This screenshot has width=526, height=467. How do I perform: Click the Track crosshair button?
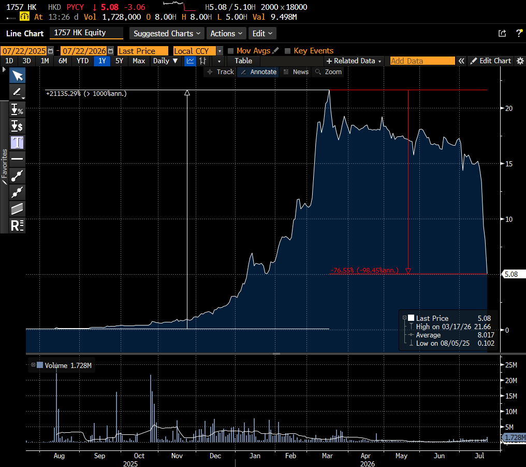pos(220,72)
